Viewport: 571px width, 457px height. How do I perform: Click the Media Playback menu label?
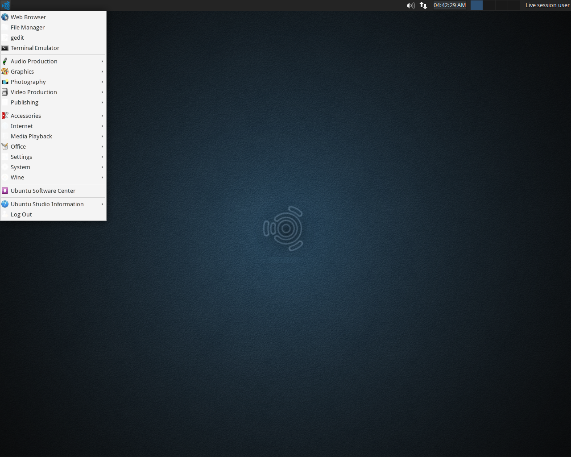pyautogui.click(x=31, y=136)
